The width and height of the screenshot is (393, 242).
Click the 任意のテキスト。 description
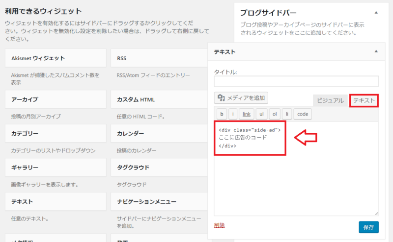coord(29,219)
